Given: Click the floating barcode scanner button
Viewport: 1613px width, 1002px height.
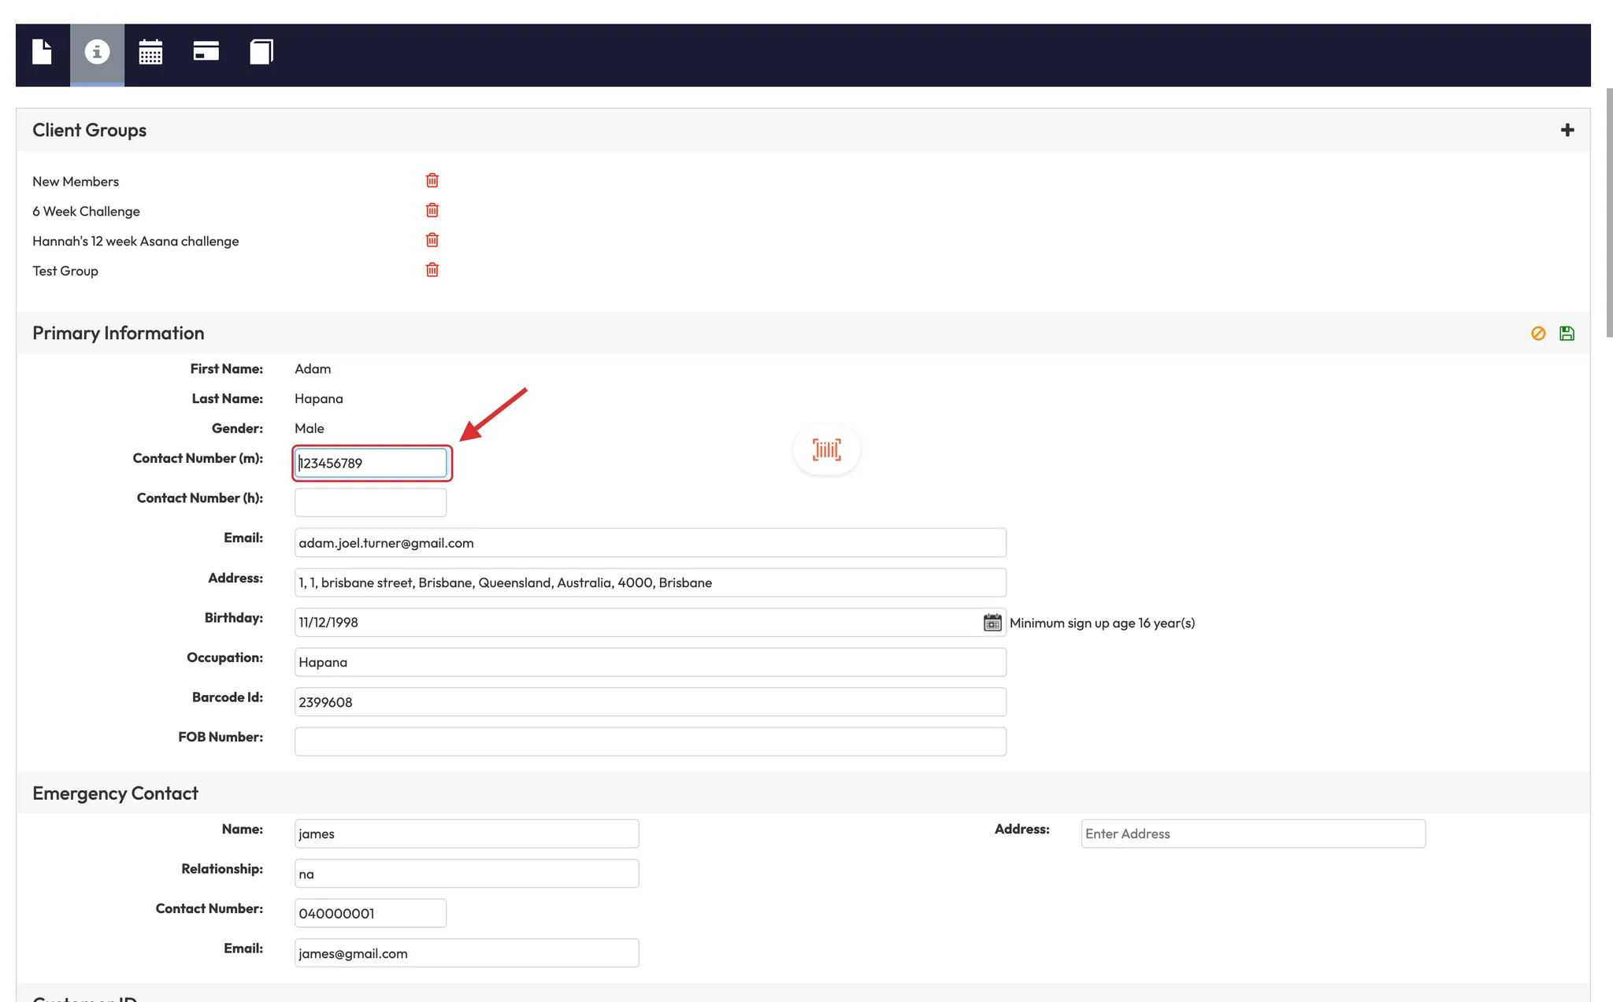Looking at the screenshot, I should point(826,449).
